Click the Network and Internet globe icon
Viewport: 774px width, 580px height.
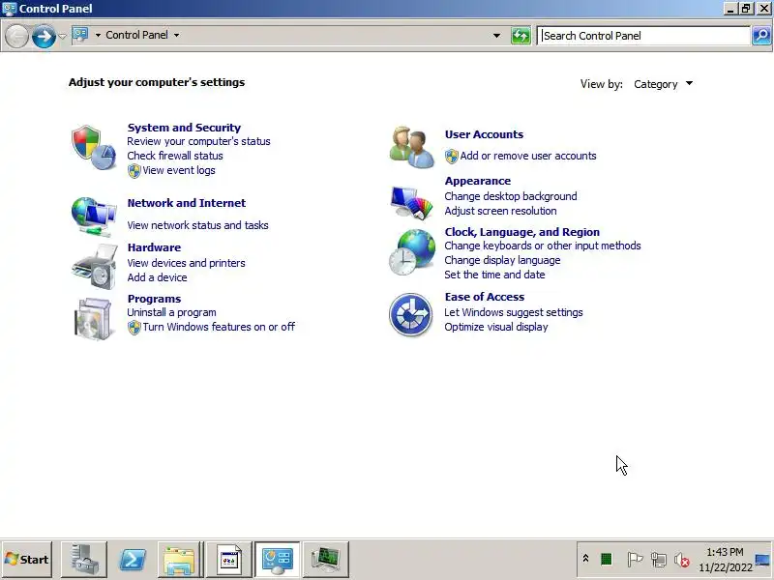(93, 217)
